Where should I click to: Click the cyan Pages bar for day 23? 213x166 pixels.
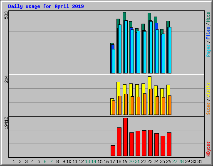[x=151, y=47]
